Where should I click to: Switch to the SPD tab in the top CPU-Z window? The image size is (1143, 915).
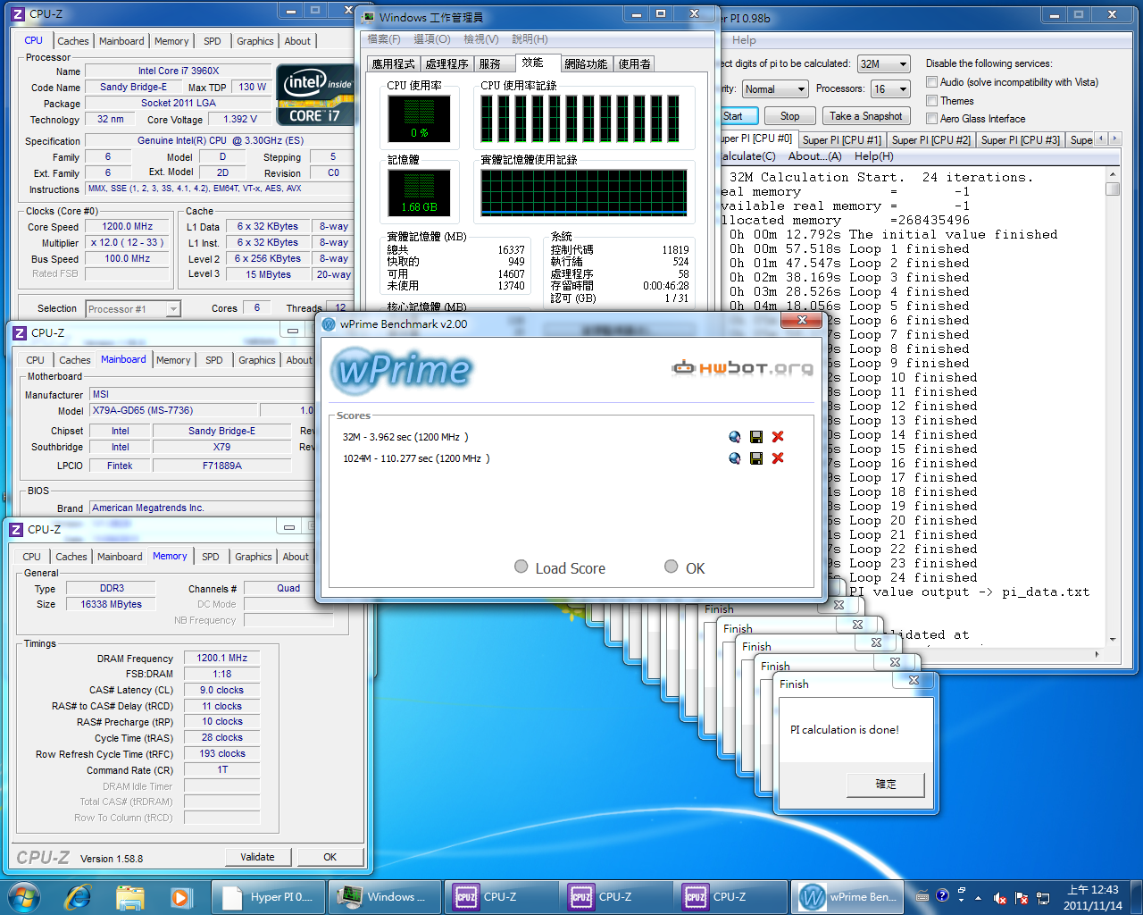pos(212,41)
